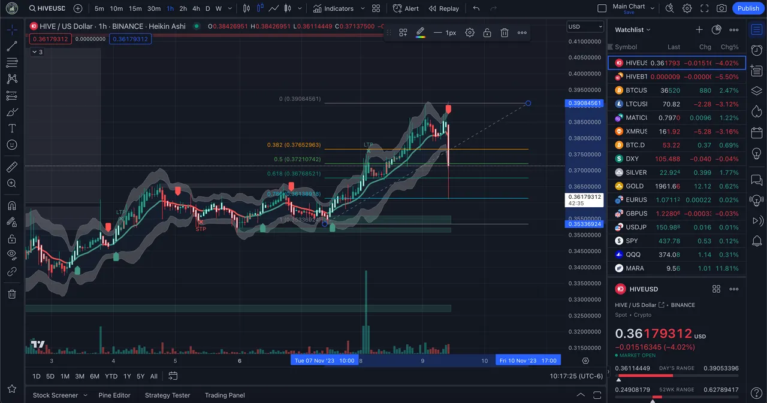
Task: Toggle lock on the selected drawing
Action: coord(487,32)
